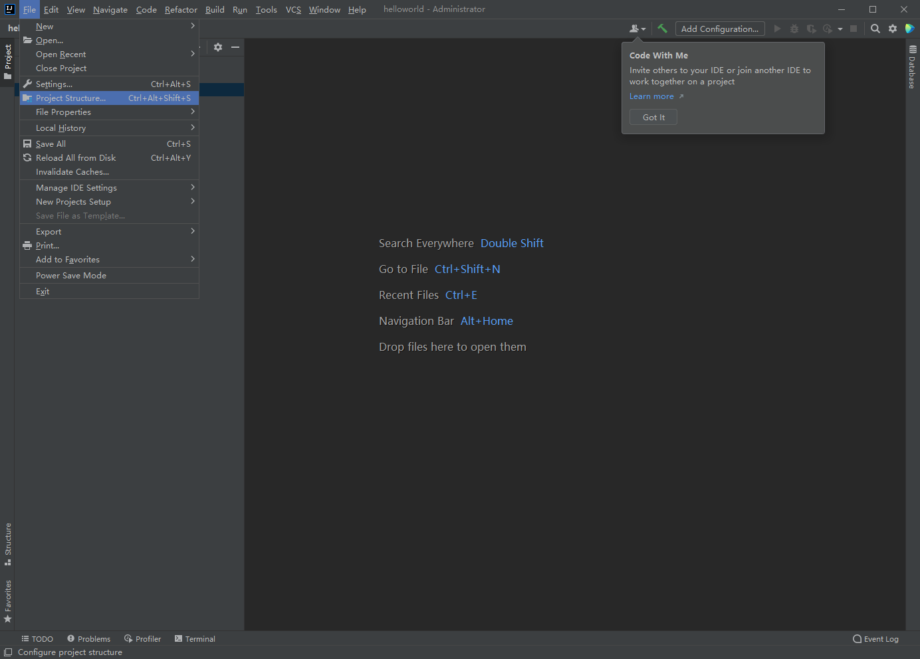Open the Profiler tool window
This screenshot has width=920, height=659.
[143, 639]
